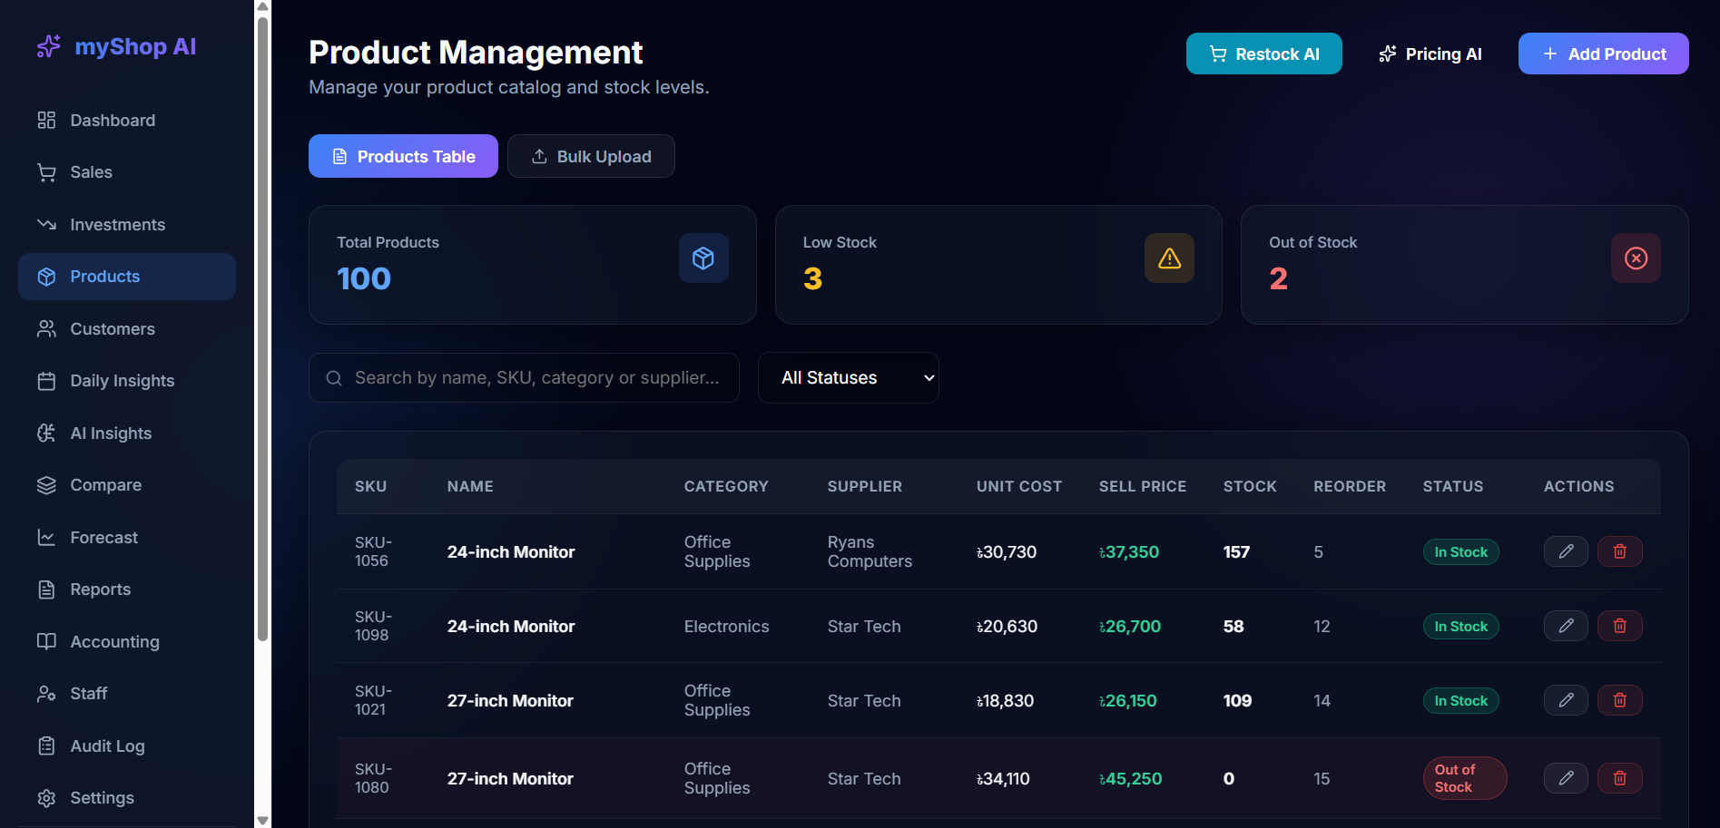Open the All Statuses filter dropdown
This screenshot has height=828, width=1720.
849,377
